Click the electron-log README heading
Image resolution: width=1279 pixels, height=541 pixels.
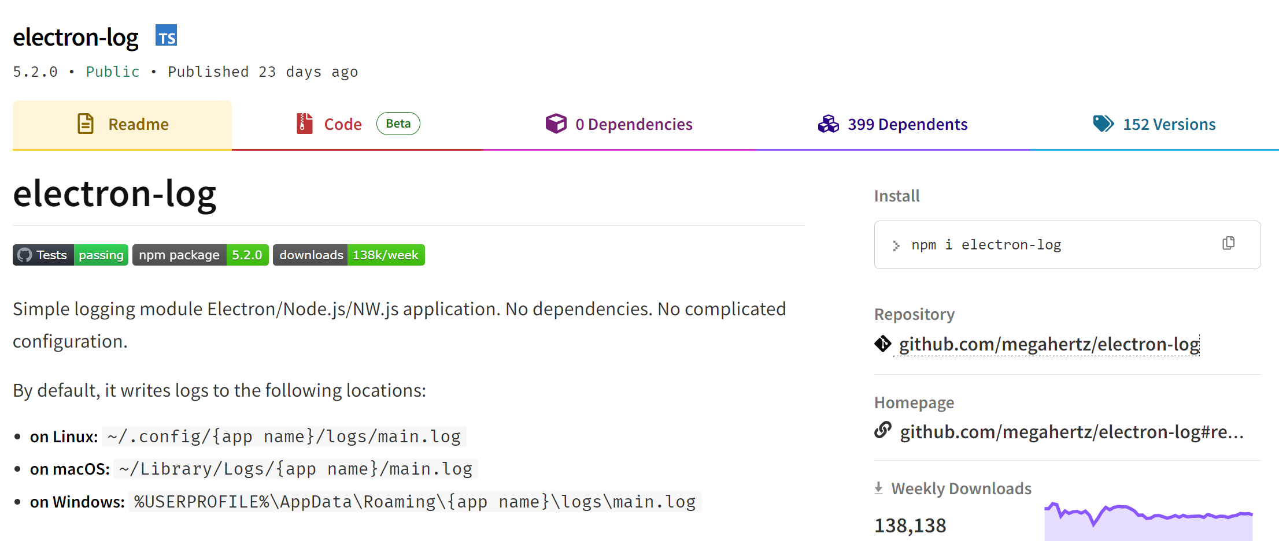tap(114, 193)
